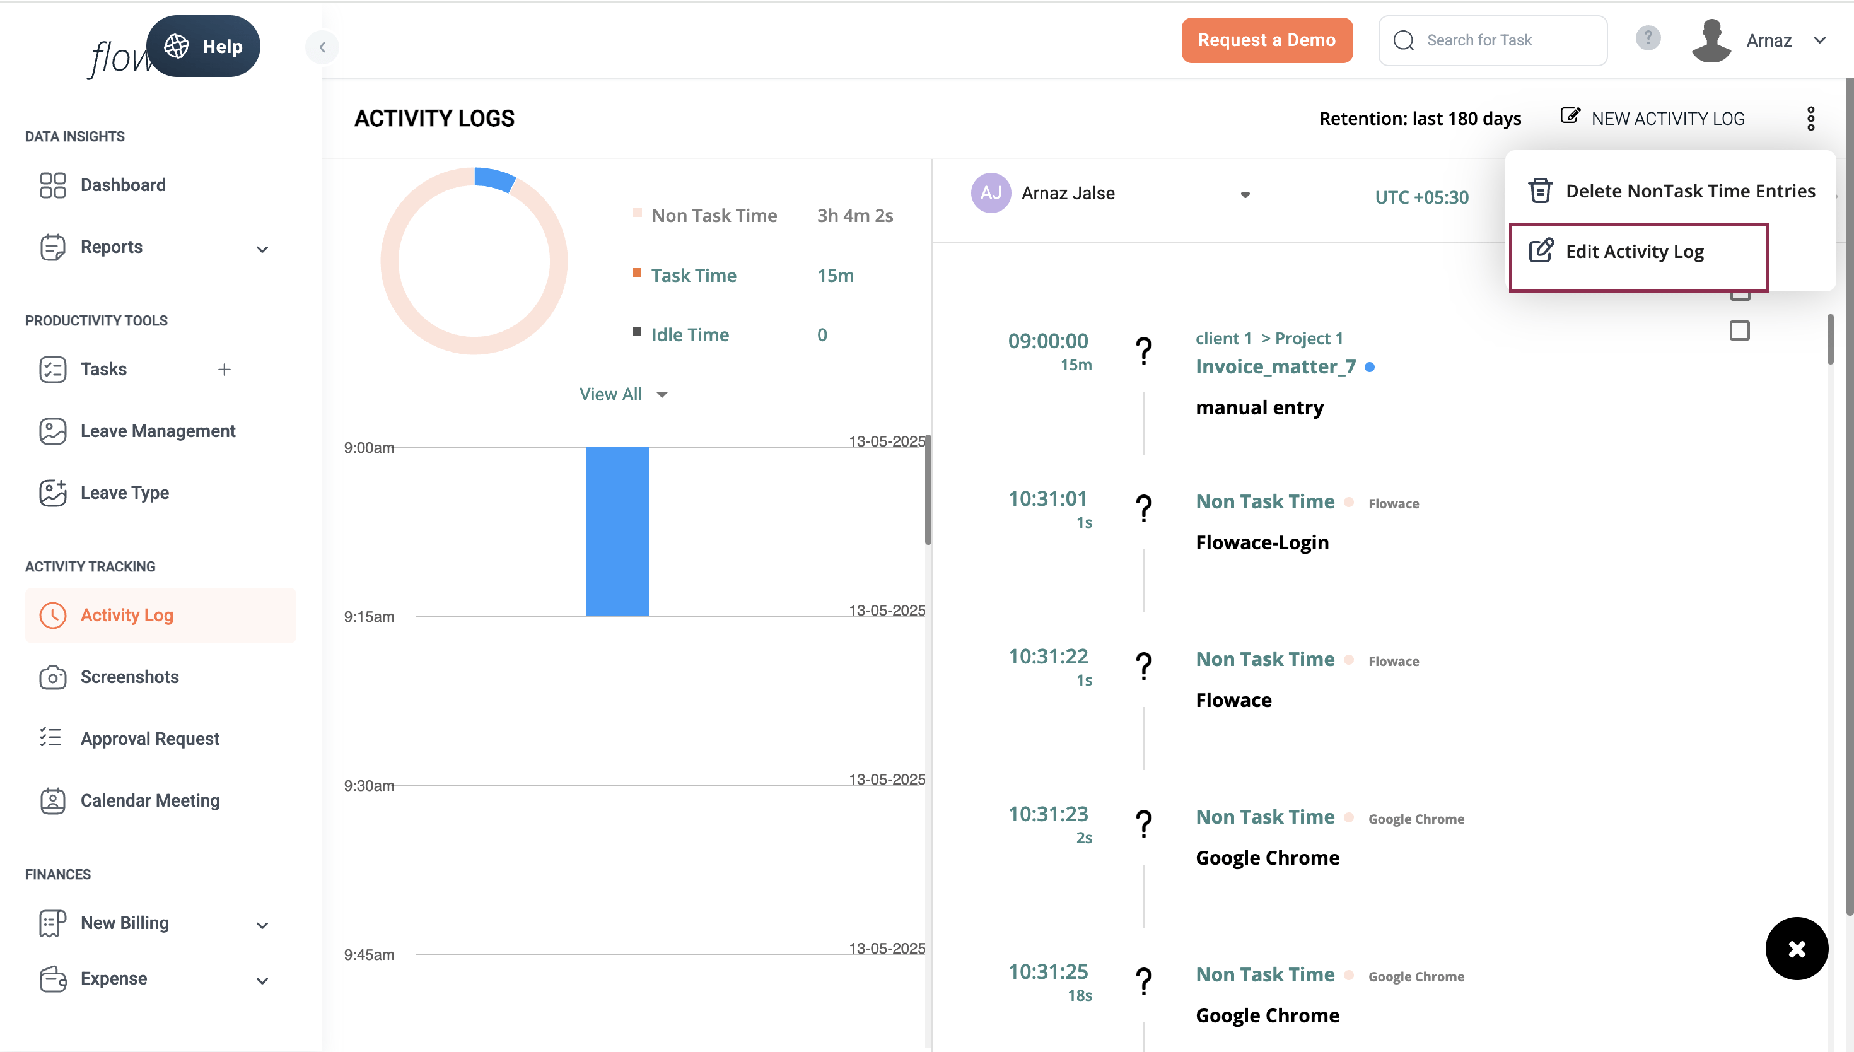Click Non Task Time legend pink swatch
The height and width of the screenshot is (1052, 1854).
[637, 213]
